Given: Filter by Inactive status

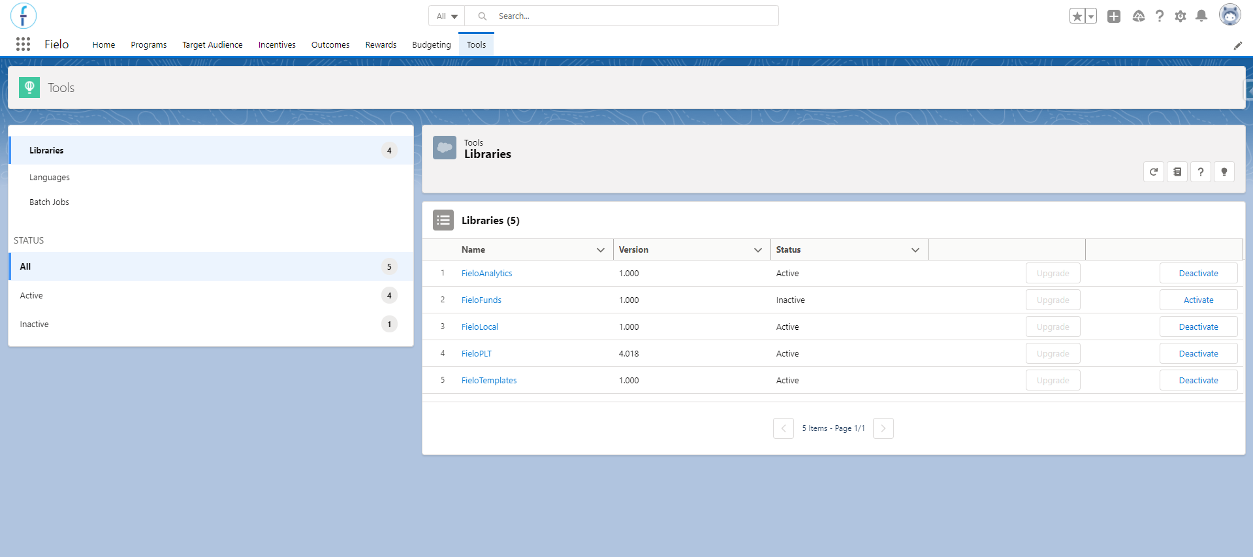Looking at the screenshot, I should click(x=211, y=324).
